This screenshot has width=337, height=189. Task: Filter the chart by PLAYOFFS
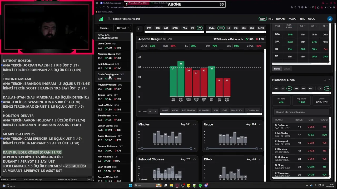pyautogui.click(x=204, y=111)
